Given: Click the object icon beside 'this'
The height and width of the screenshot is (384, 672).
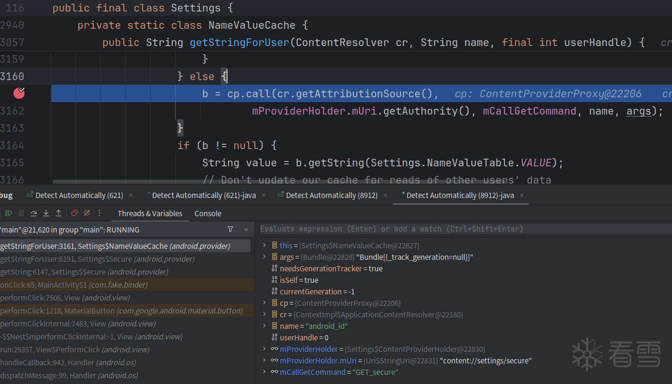Looking at the screenshot, I should click(275, 245).
